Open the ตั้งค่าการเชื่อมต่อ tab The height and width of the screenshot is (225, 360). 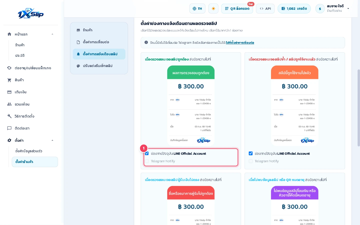[x=99, y=42]
